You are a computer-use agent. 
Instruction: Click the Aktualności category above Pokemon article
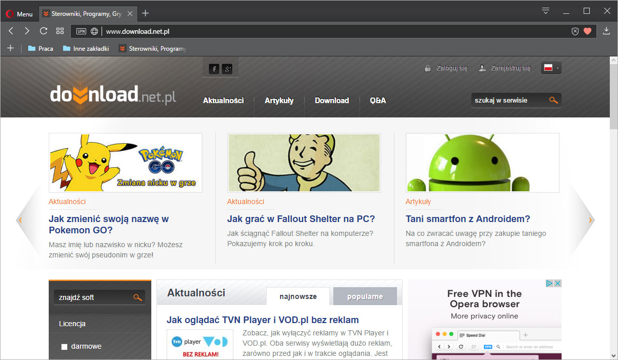tap(67, 202)
